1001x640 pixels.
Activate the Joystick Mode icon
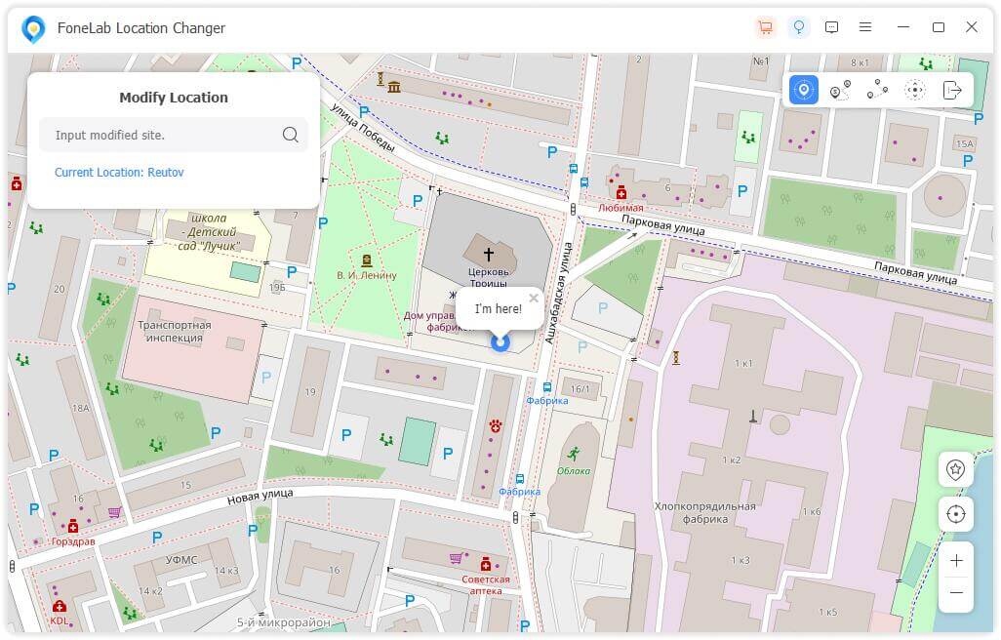click(915, 90)
